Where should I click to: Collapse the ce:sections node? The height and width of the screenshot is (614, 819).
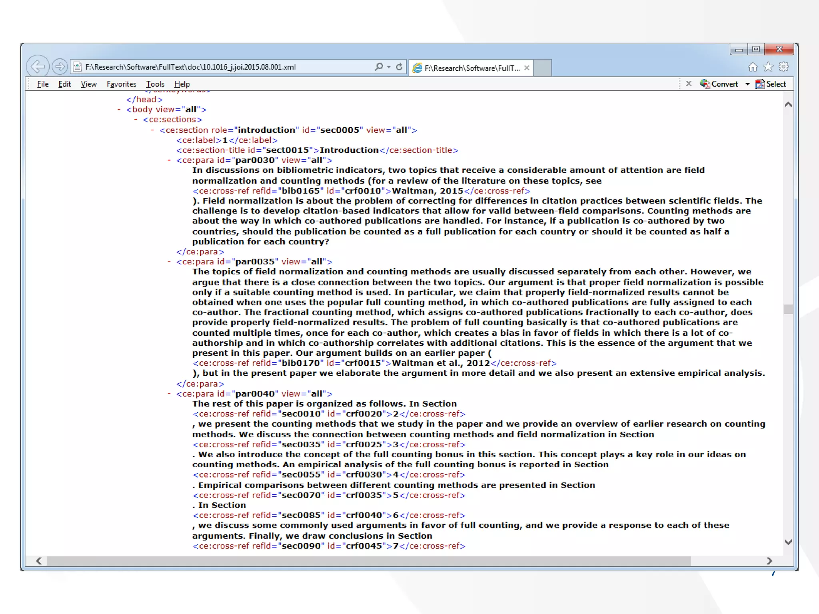136,120
